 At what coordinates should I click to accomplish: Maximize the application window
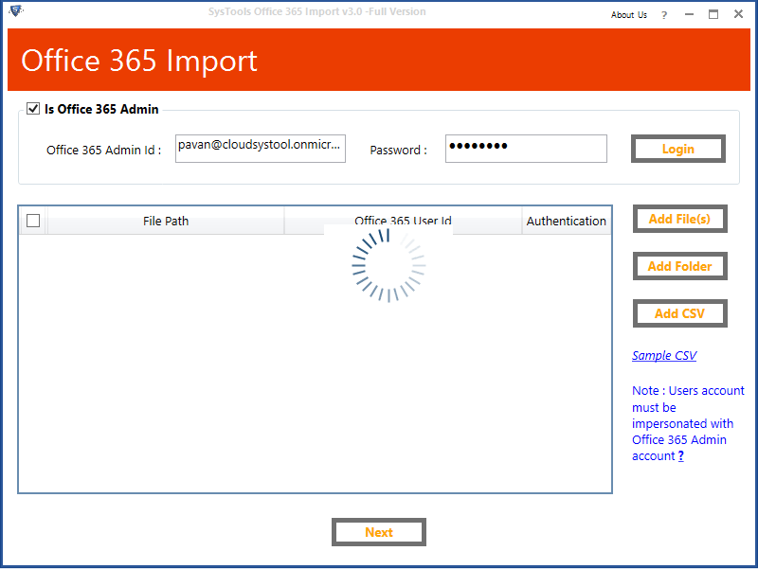point(713,14)
